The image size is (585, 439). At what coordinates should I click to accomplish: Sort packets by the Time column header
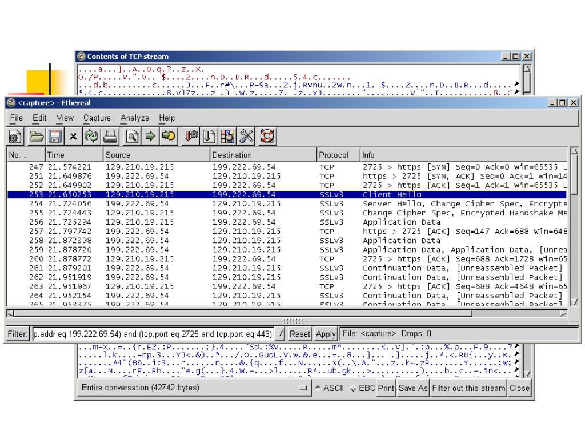pos(74,155)
